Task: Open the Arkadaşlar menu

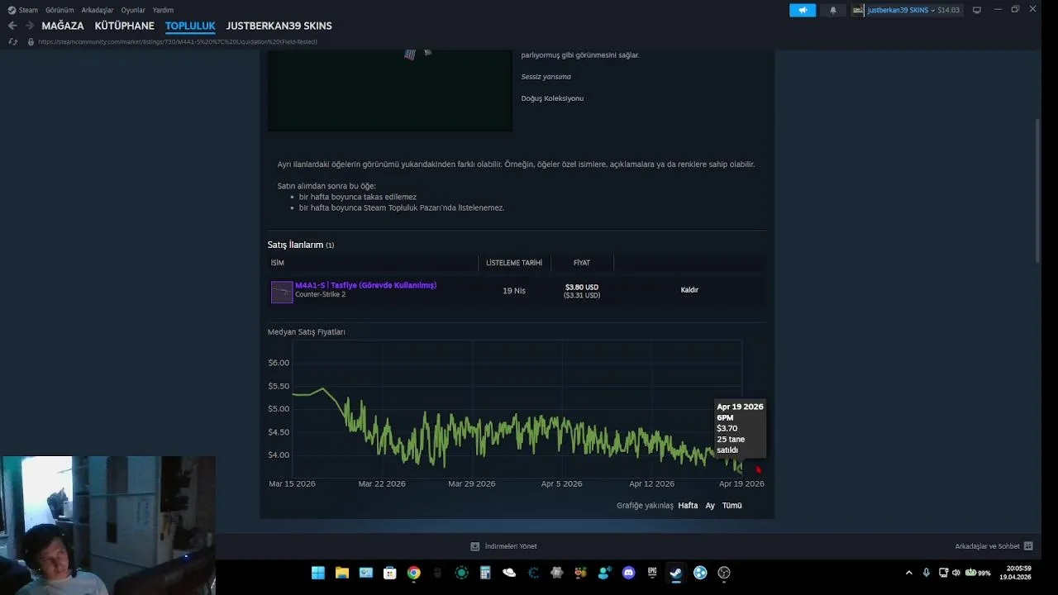Action: (x=98, y=10)
